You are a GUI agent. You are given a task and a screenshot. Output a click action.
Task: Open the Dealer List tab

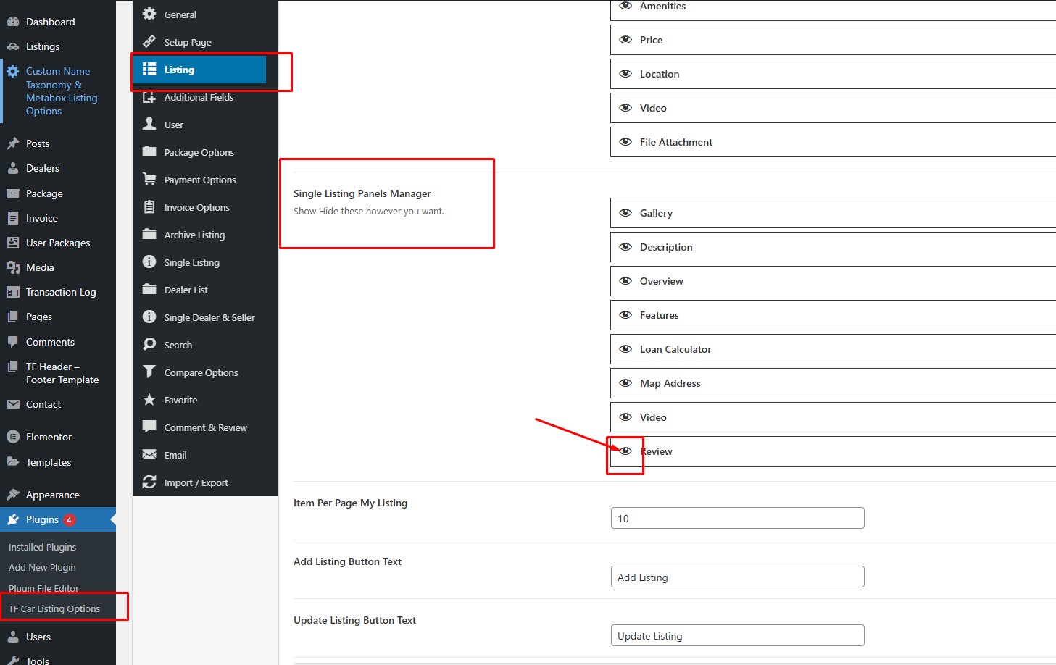click(199, 290)
